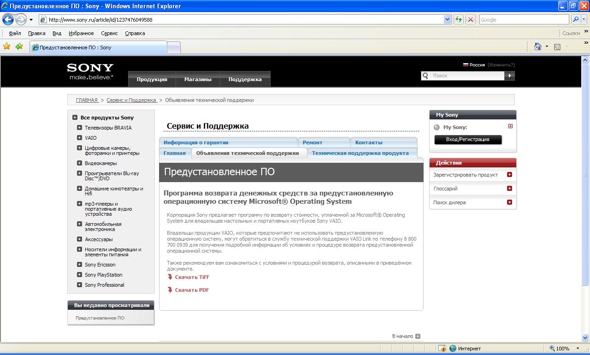Click the Refresh page icon
The image size is (590, 355).
[x=459, y=20]
